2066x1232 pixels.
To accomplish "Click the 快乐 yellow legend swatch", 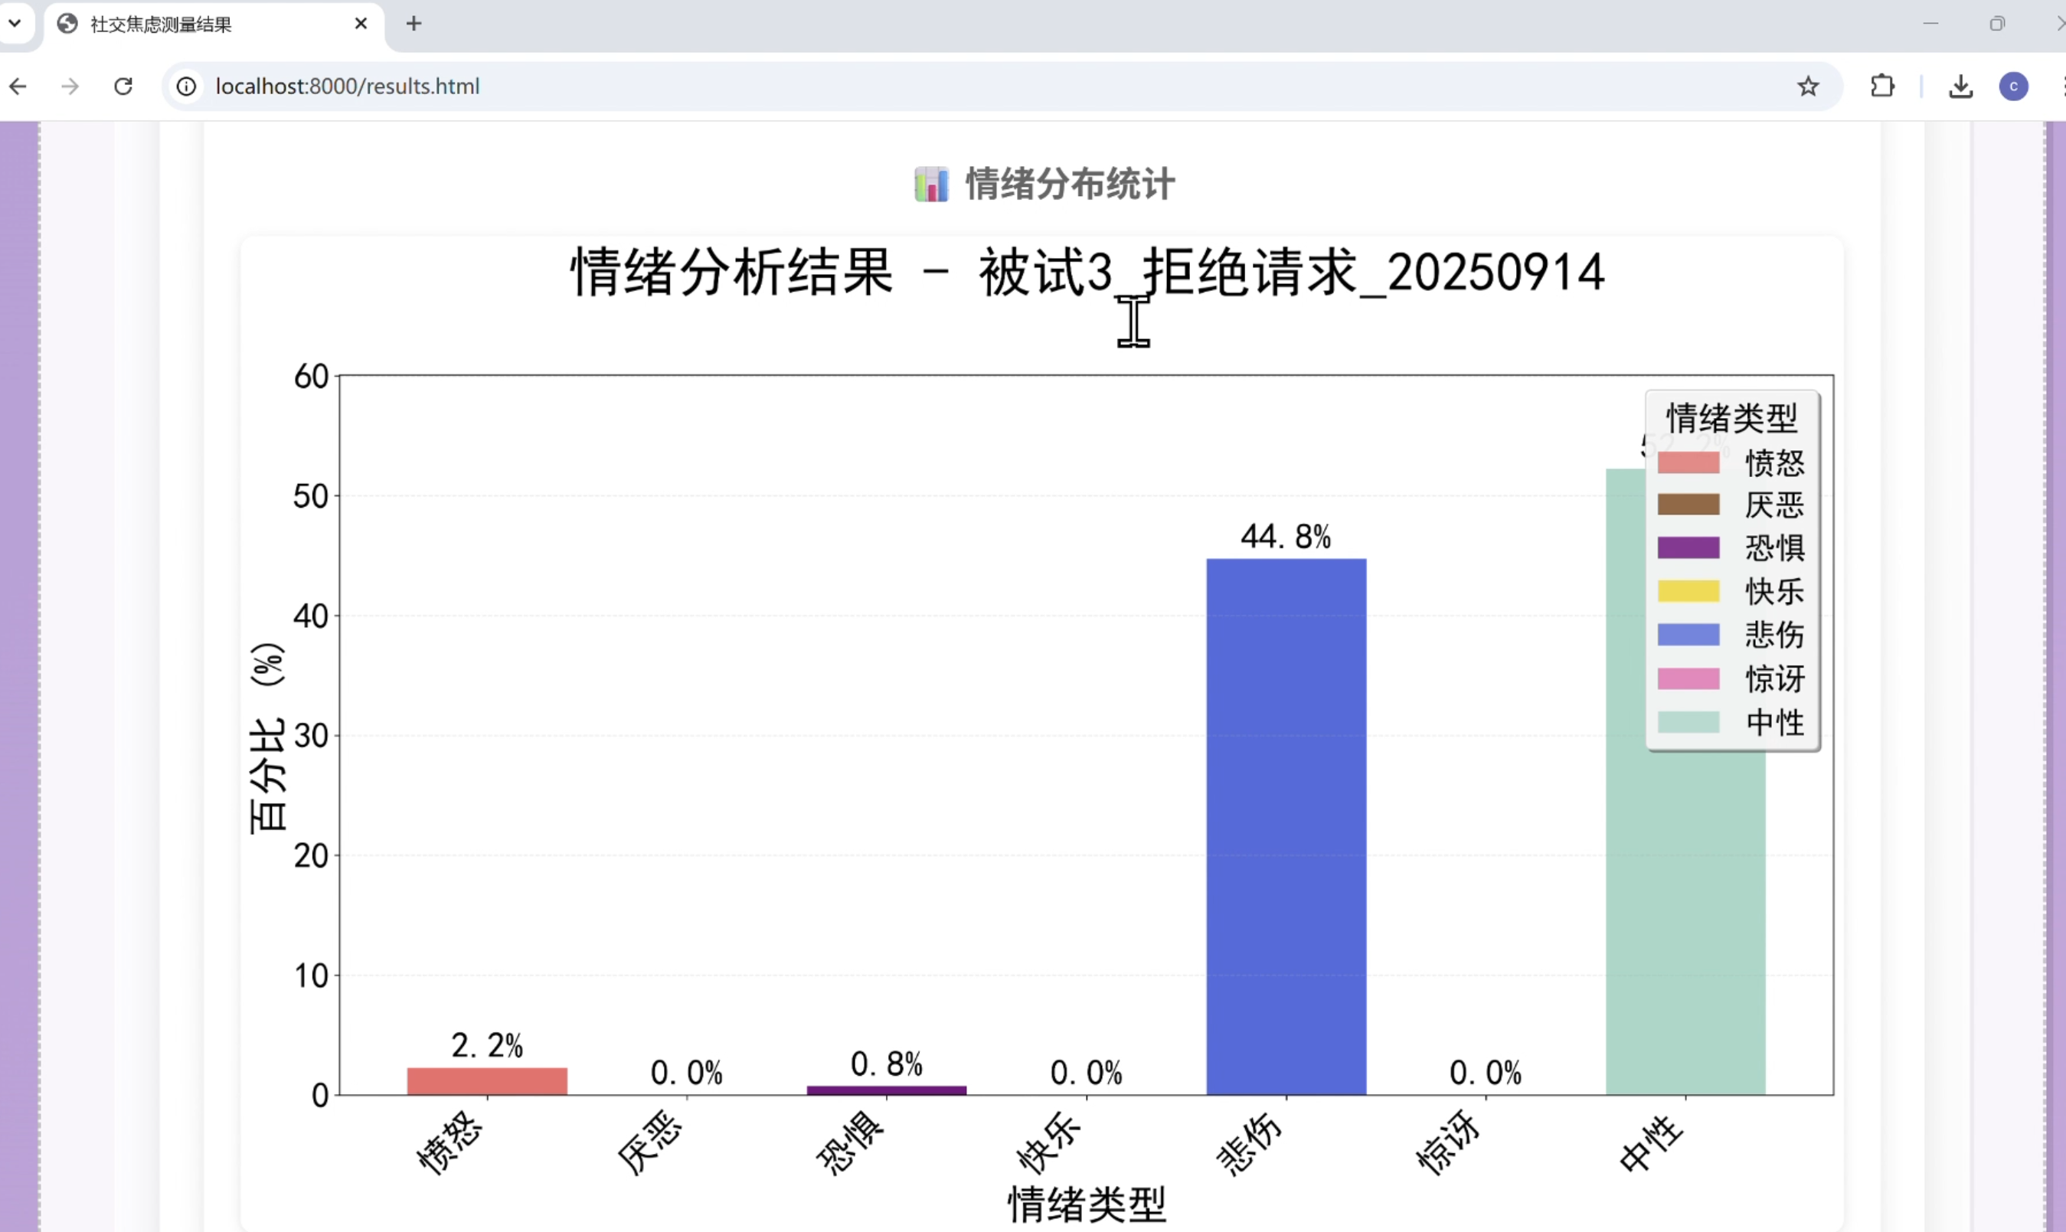I will pyautogui.click(x=1689, y=591).
